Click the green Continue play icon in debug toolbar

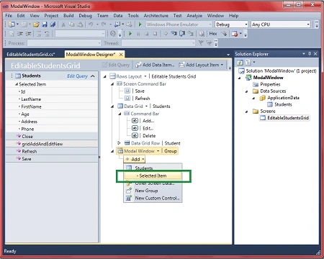point(130,34)
